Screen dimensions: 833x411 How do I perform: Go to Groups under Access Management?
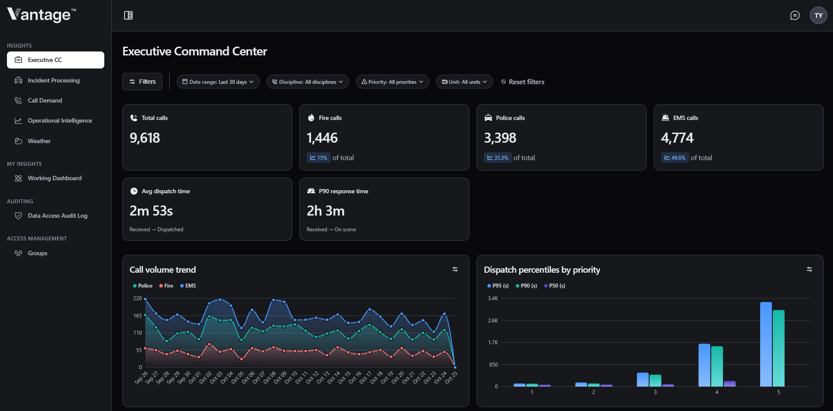click(55, 253)
